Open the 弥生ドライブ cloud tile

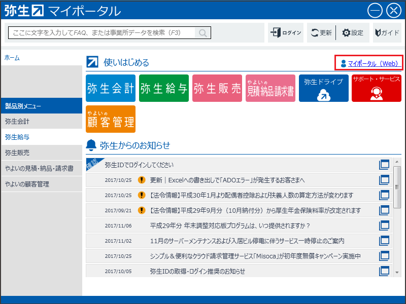[x=324, y=88]
